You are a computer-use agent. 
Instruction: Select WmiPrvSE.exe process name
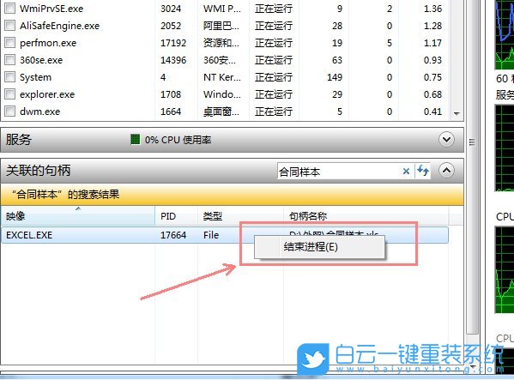pyautogui.click(x=51, y=9)
